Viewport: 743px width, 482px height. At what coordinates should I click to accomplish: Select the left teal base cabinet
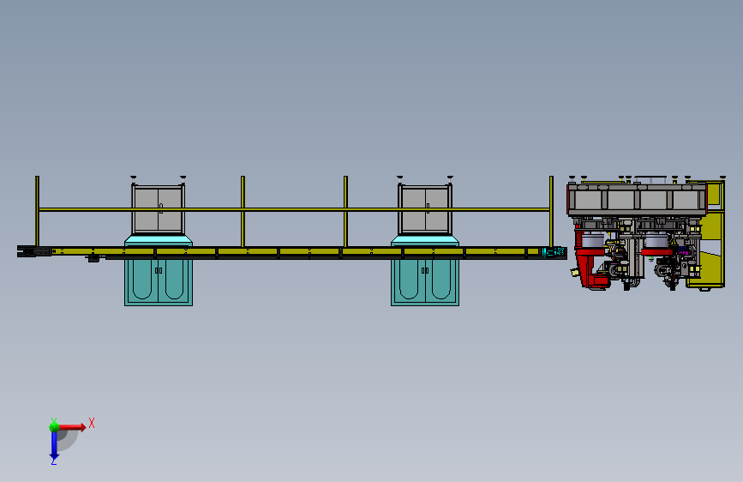(x=159, y=282)
